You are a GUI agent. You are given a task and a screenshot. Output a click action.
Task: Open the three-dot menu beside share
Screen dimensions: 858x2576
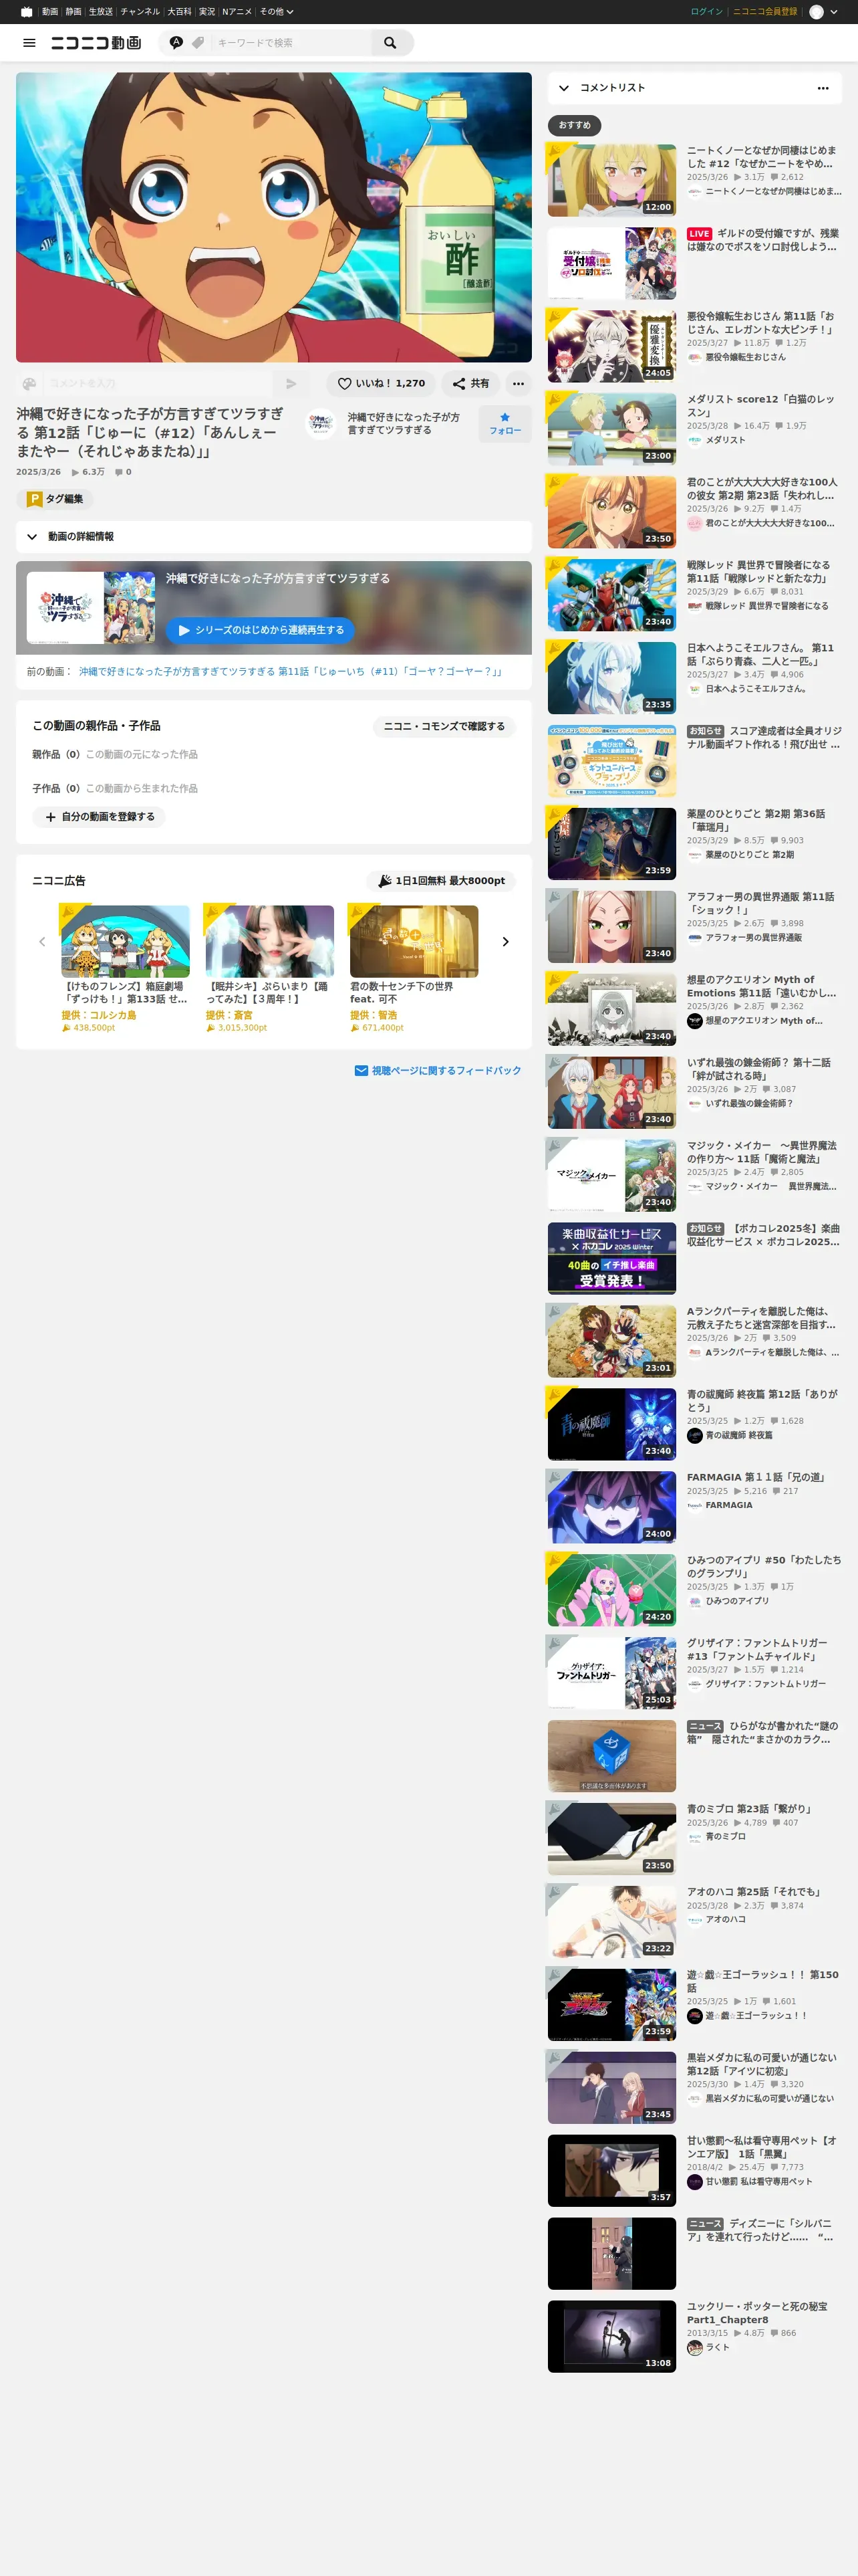[x=517, y=383]
